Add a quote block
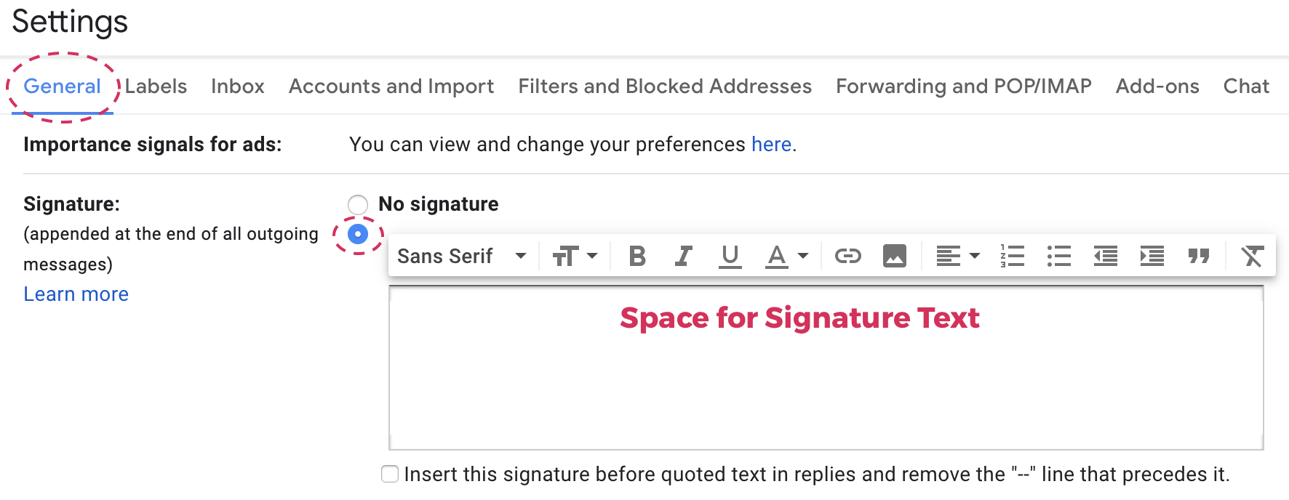The image size is (1289, 500). [1198, 256]
